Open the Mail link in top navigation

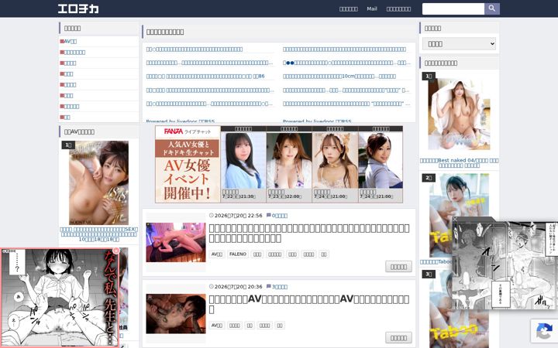tap(372, 9)
